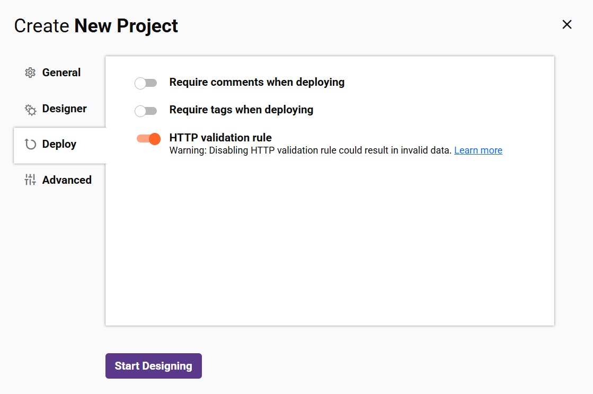Disable the HTTP validation rule switch

click(148, 139)
